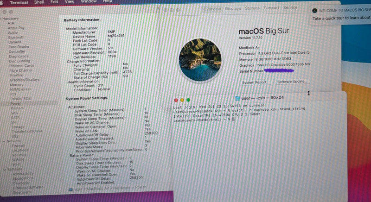Click the computer icon in System Report path bar
The height and width of the screenshot is (202, 371).
pyautogui.click(x=70, y=189)
